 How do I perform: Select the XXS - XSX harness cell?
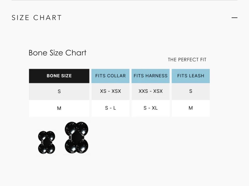pos(150,91)
